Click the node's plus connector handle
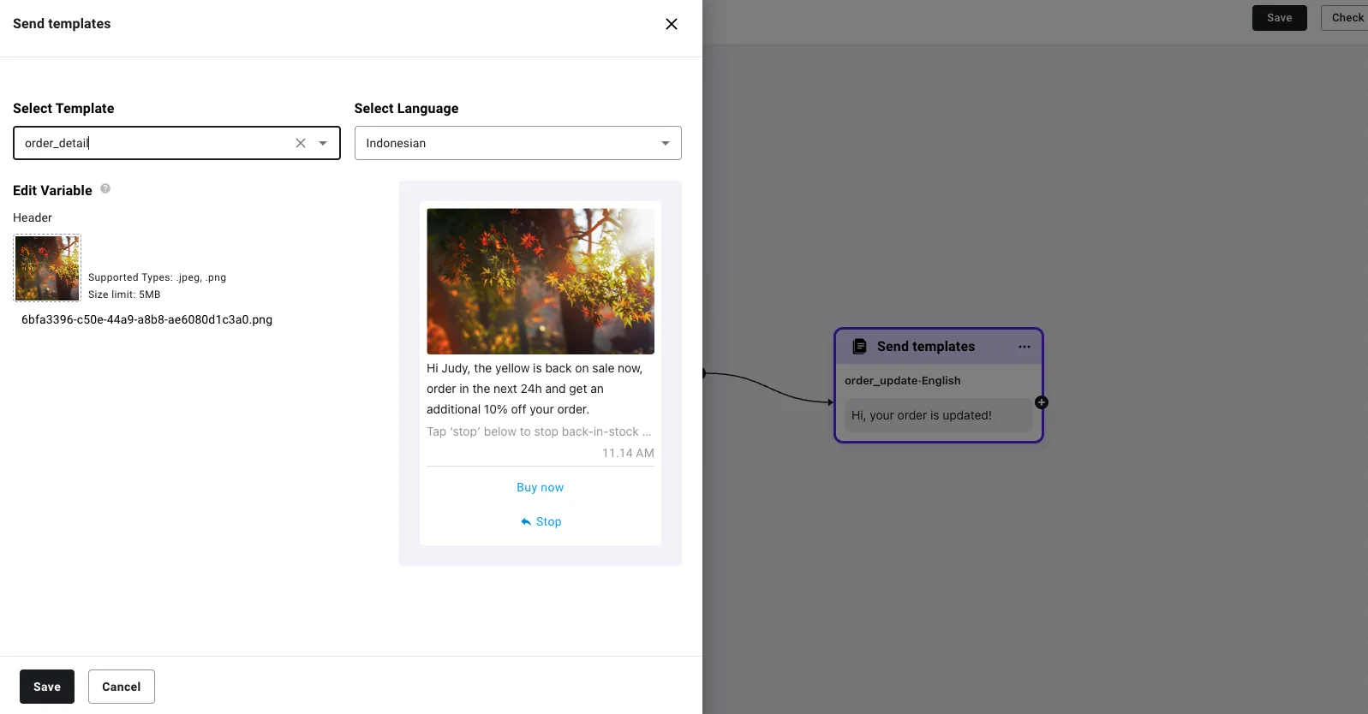Screen dimensions: 1368x714 [x=1042, y=402]
